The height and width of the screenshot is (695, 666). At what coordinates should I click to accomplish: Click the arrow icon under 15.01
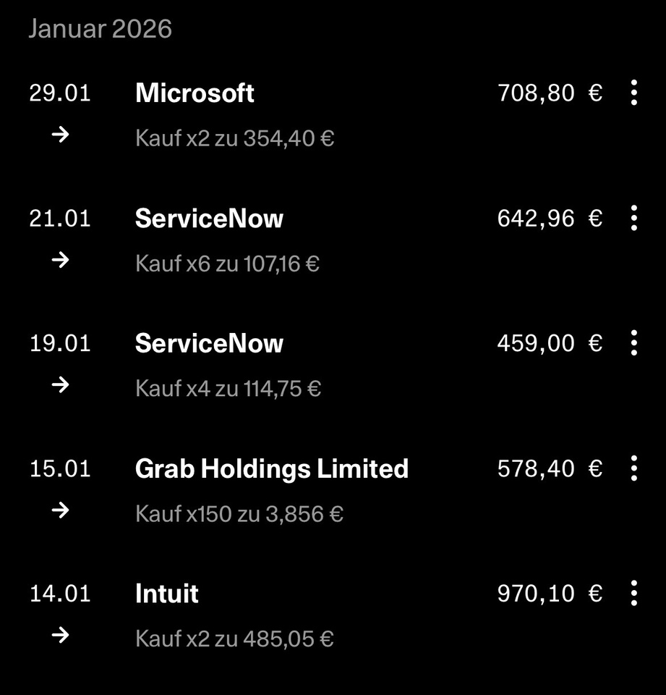point(61,510)
